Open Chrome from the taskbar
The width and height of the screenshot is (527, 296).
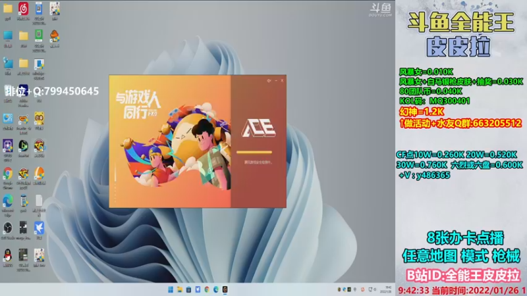(x=207, y=289)
